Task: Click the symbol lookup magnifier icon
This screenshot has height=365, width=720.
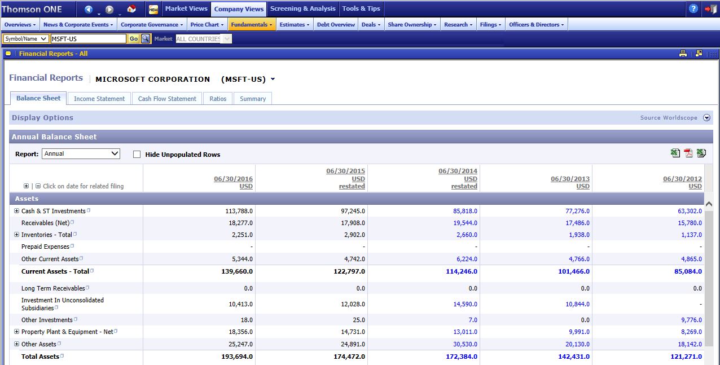Action: [x=146, y=39]
